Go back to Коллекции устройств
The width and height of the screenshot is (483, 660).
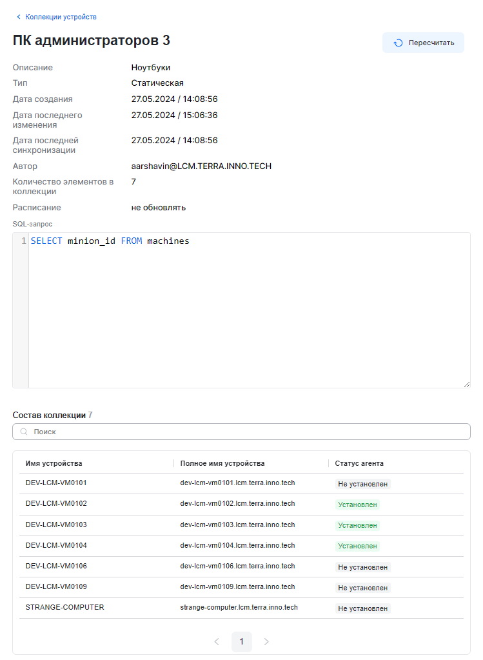coord(61,17)
